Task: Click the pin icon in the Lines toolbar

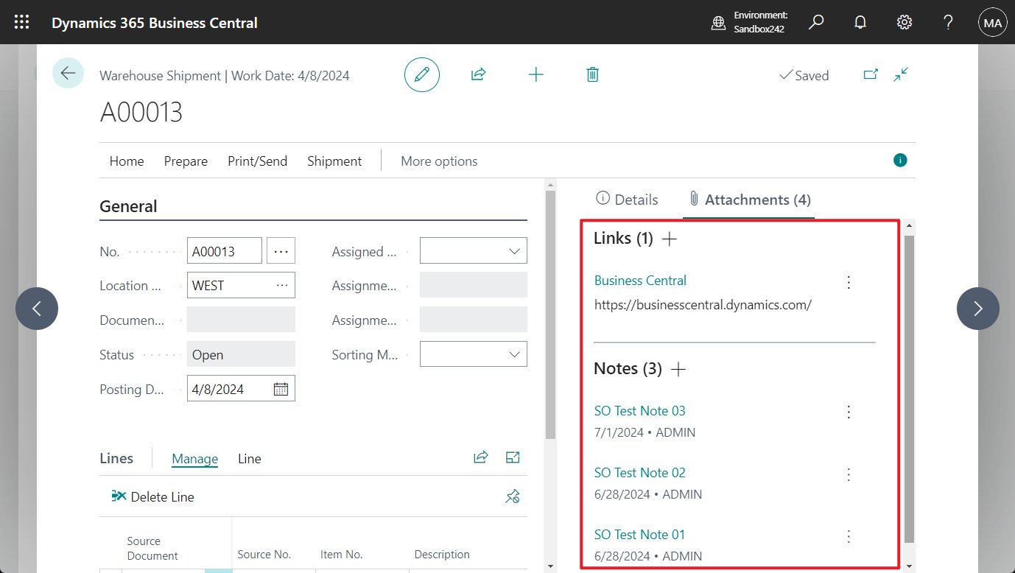Action: click(x=513, y=497)
